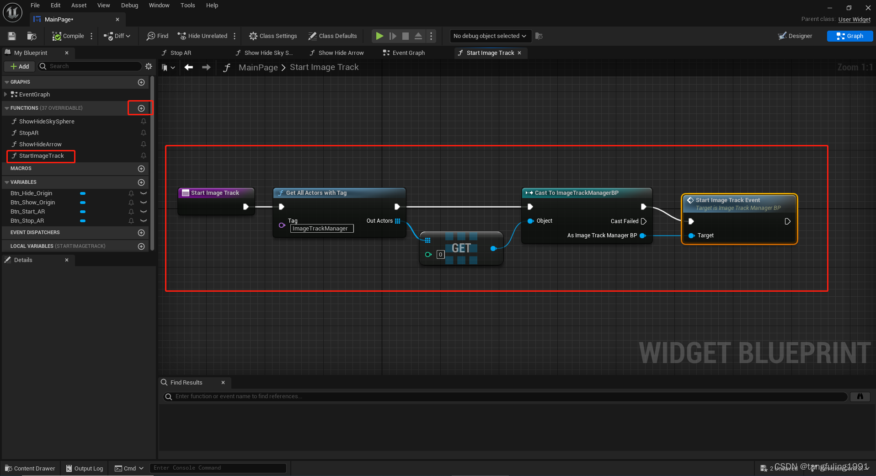The width and height of the screenshot is (876, 476).
Task: Expand the EventGraph tree item
Action: coord(5,94)
